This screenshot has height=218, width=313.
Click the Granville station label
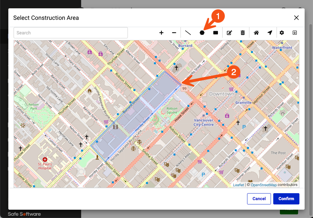pos(243,103)
